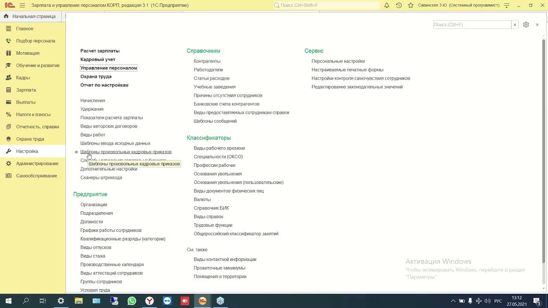Viewport: 548px width, 308px height.
Task: Open Настраиваемые печатные формы
Action: tap(347, 70)
